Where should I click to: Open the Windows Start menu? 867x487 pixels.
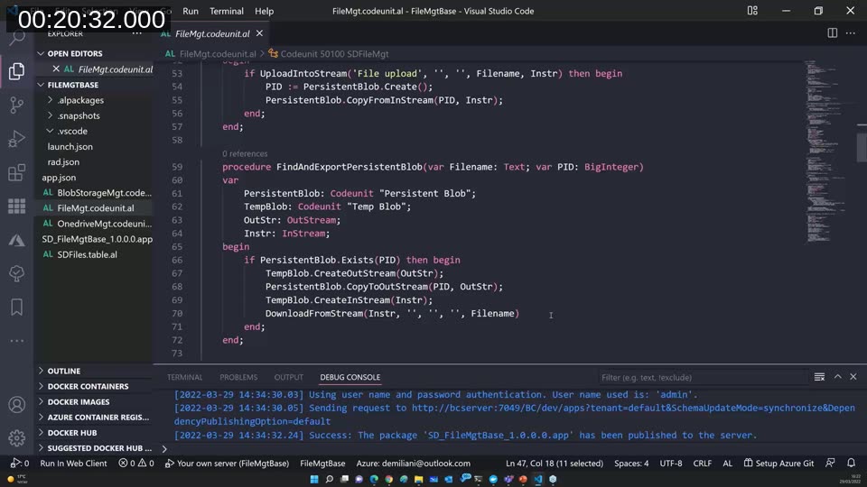[314, 479]
